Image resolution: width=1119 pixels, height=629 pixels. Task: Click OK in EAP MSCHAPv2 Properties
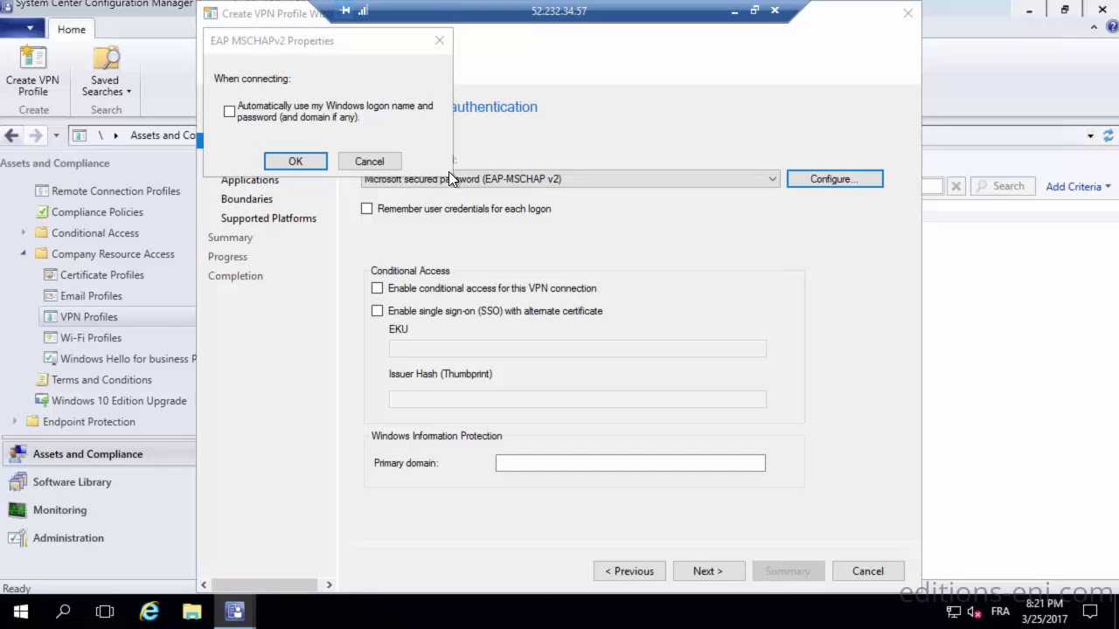[x=295, y=162]
